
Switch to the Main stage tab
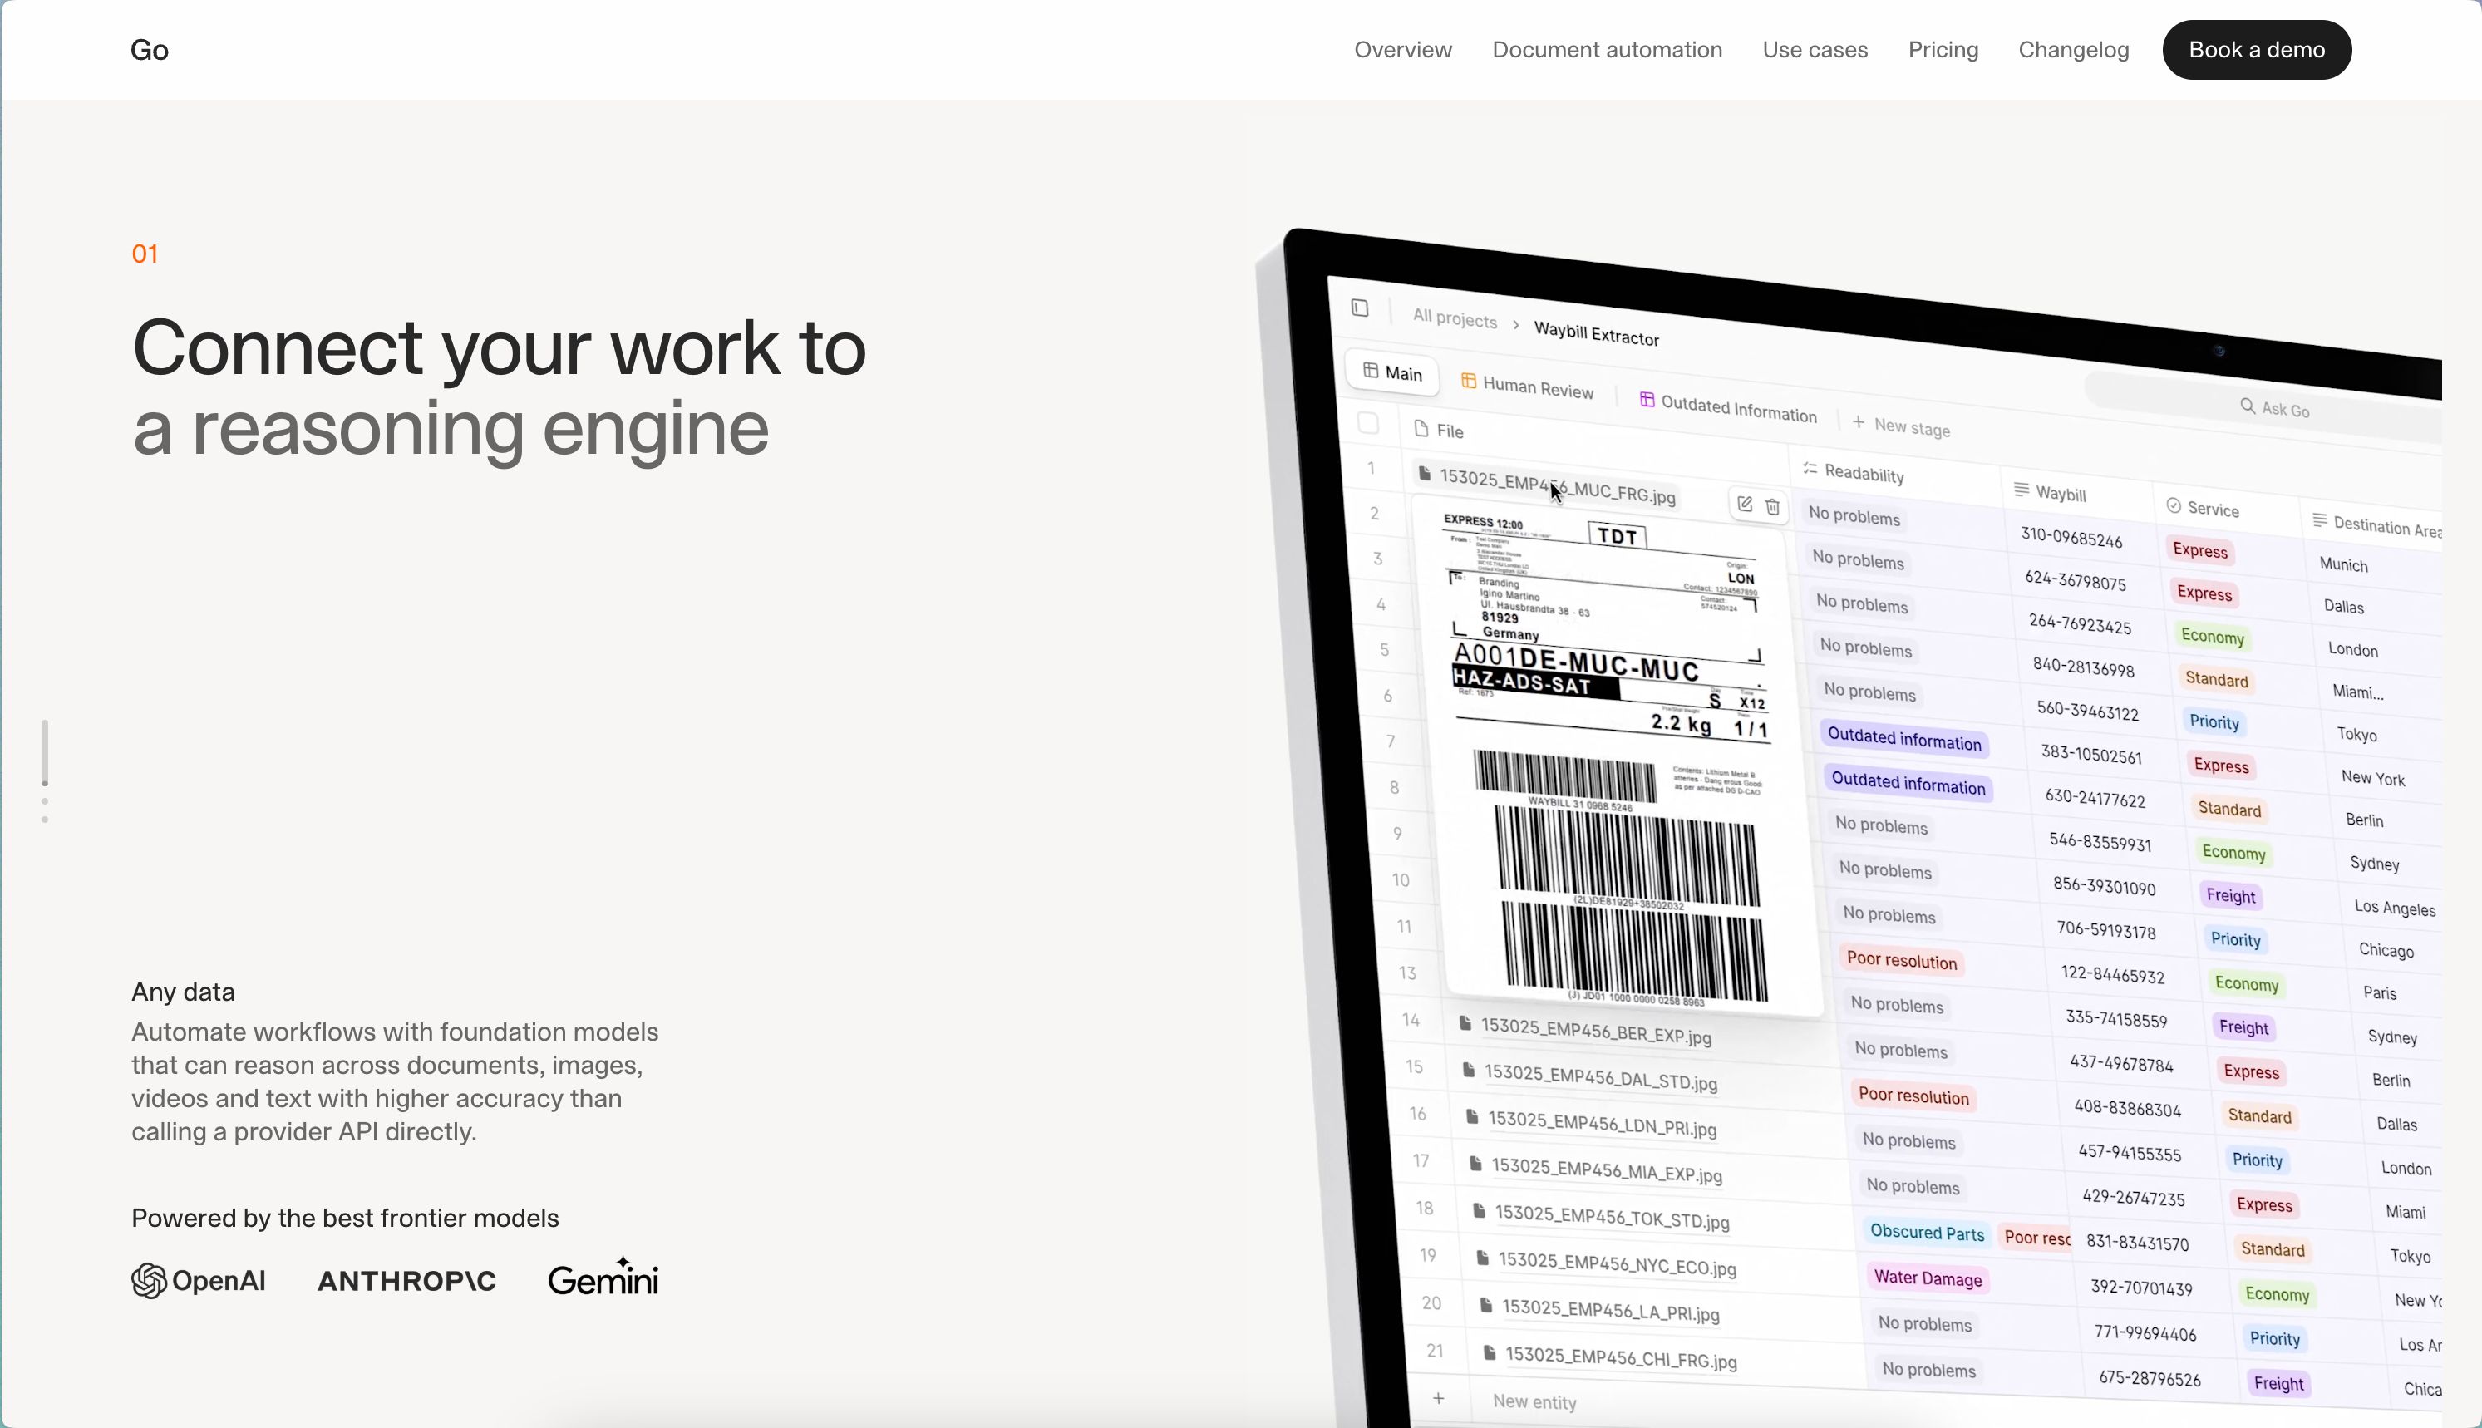pyautogui.click(x=1391, y=372)
